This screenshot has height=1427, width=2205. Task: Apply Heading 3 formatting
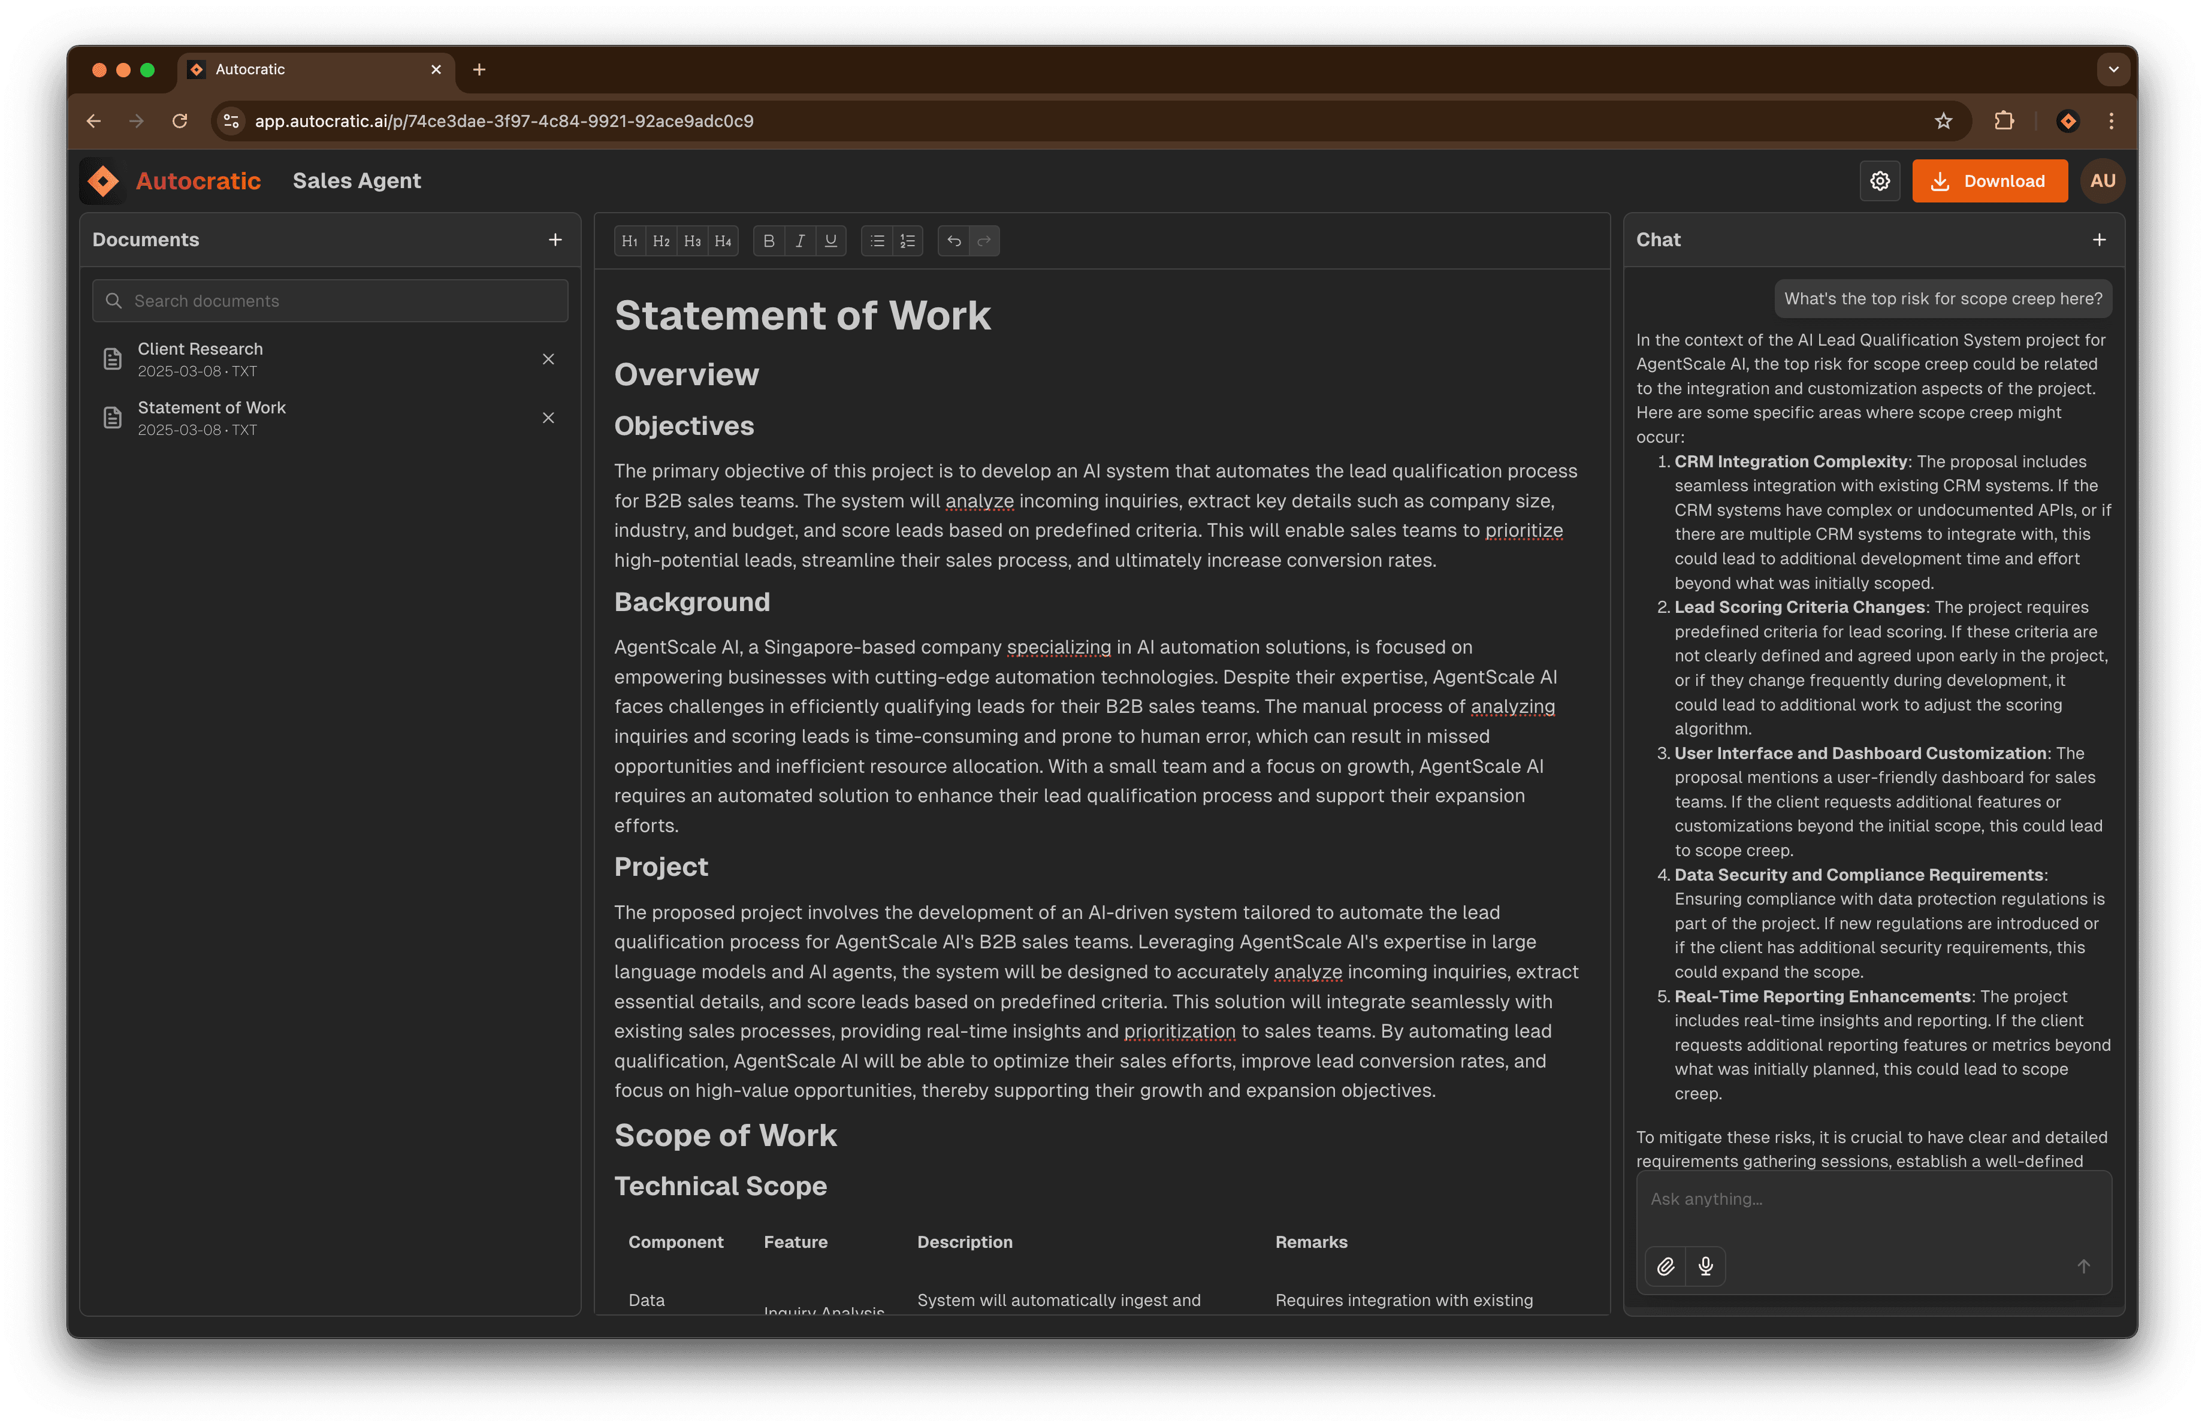point(692,241)
